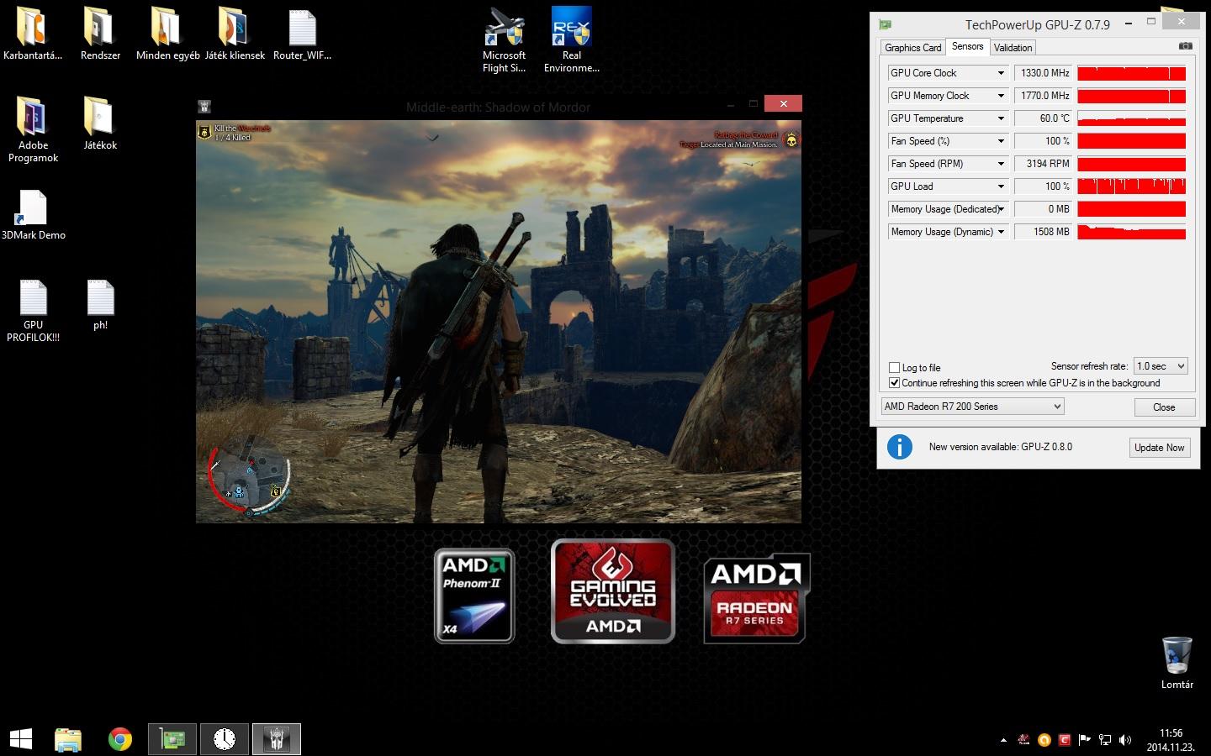
Task: Click the GPU-Z title bar app icon
Action: tap(885, 24)
